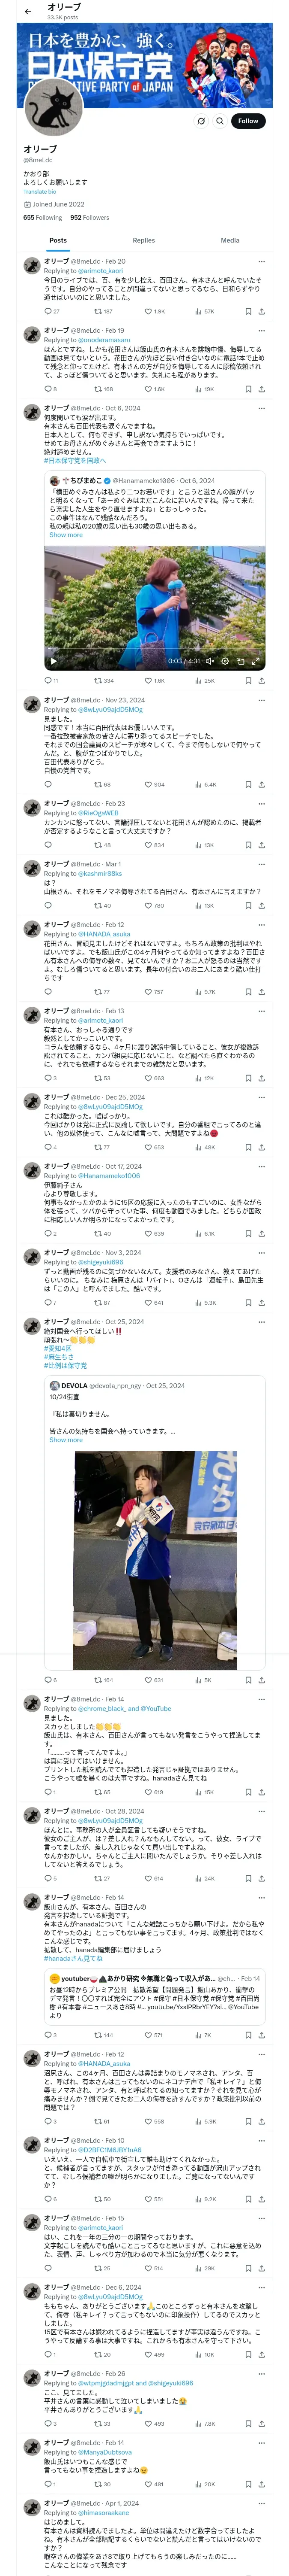
Task: Expand "Show more" in the ちびまるこ quoted post
Action: pos(66,535)
